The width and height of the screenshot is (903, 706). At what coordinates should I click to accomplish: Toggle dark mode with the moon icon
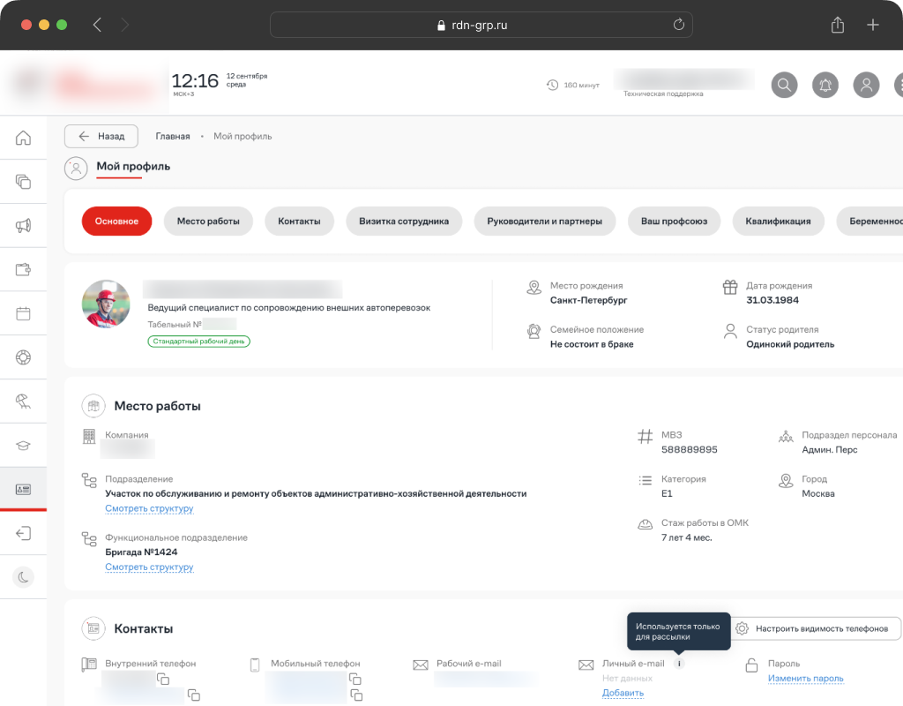[x=24, y=577]
